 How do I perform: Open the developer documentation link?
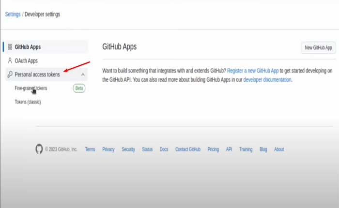tap(267, 80)
